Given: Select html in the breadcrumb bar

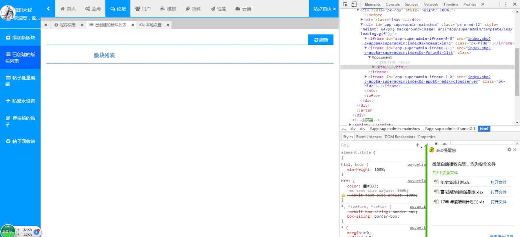Looking at the screenshot, I should point(484,129).
